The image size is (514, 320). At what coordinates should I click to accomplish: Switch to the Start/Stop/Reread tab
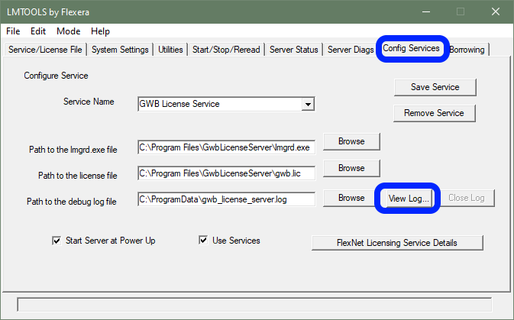pos(226,50)
